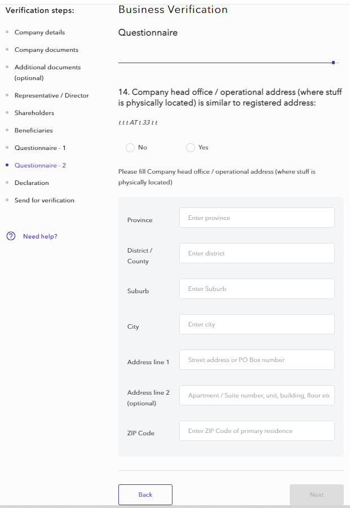Focus the Enter province input field
Screen dimensions: 350x508
pos(256,218)
